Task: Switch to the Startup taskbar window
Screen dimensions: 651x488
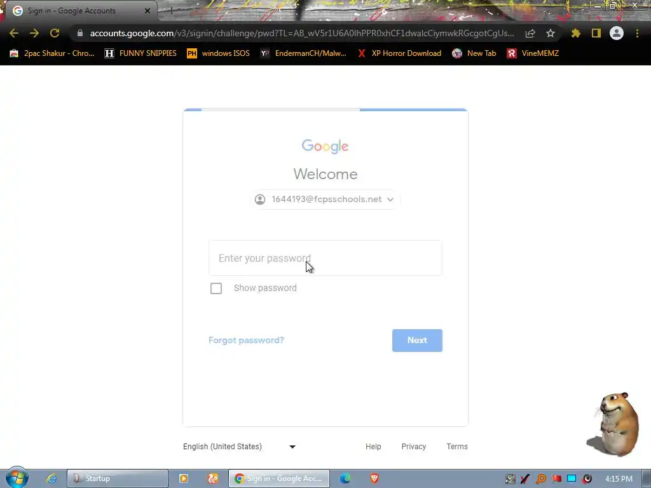Action: click(118, 478)
